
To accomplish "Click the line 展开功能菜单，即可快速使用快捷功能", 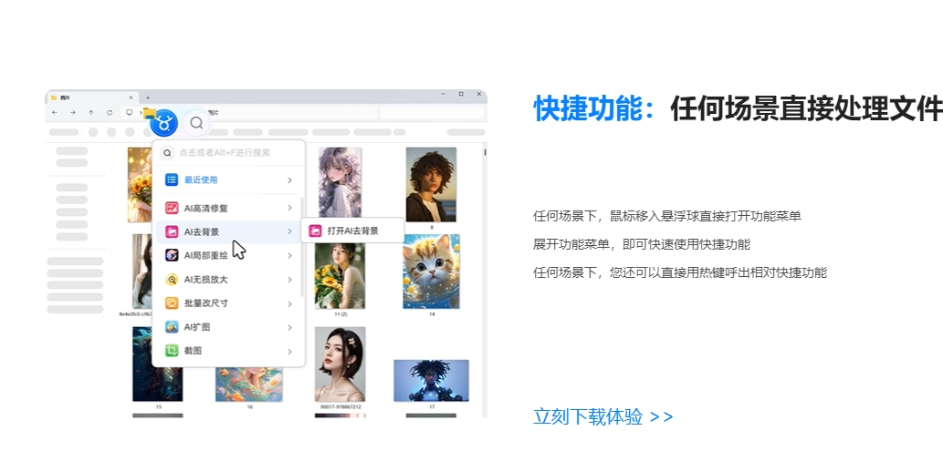I will point(642,244).
